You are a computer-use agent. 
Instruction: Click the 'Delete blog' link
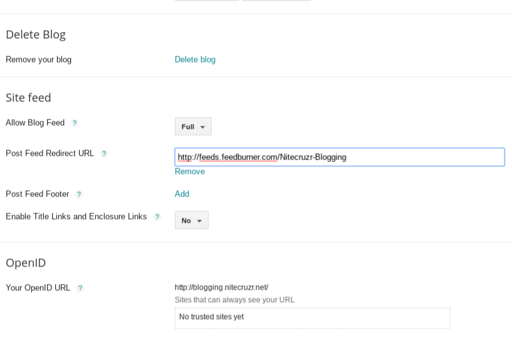tap(195, 59)
